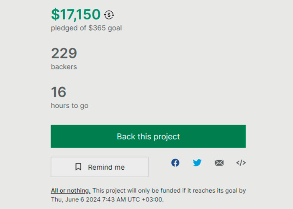Click the $17,150 pledged amount
This screenshot has width=293, height=209.
click(x=76, y=15)
